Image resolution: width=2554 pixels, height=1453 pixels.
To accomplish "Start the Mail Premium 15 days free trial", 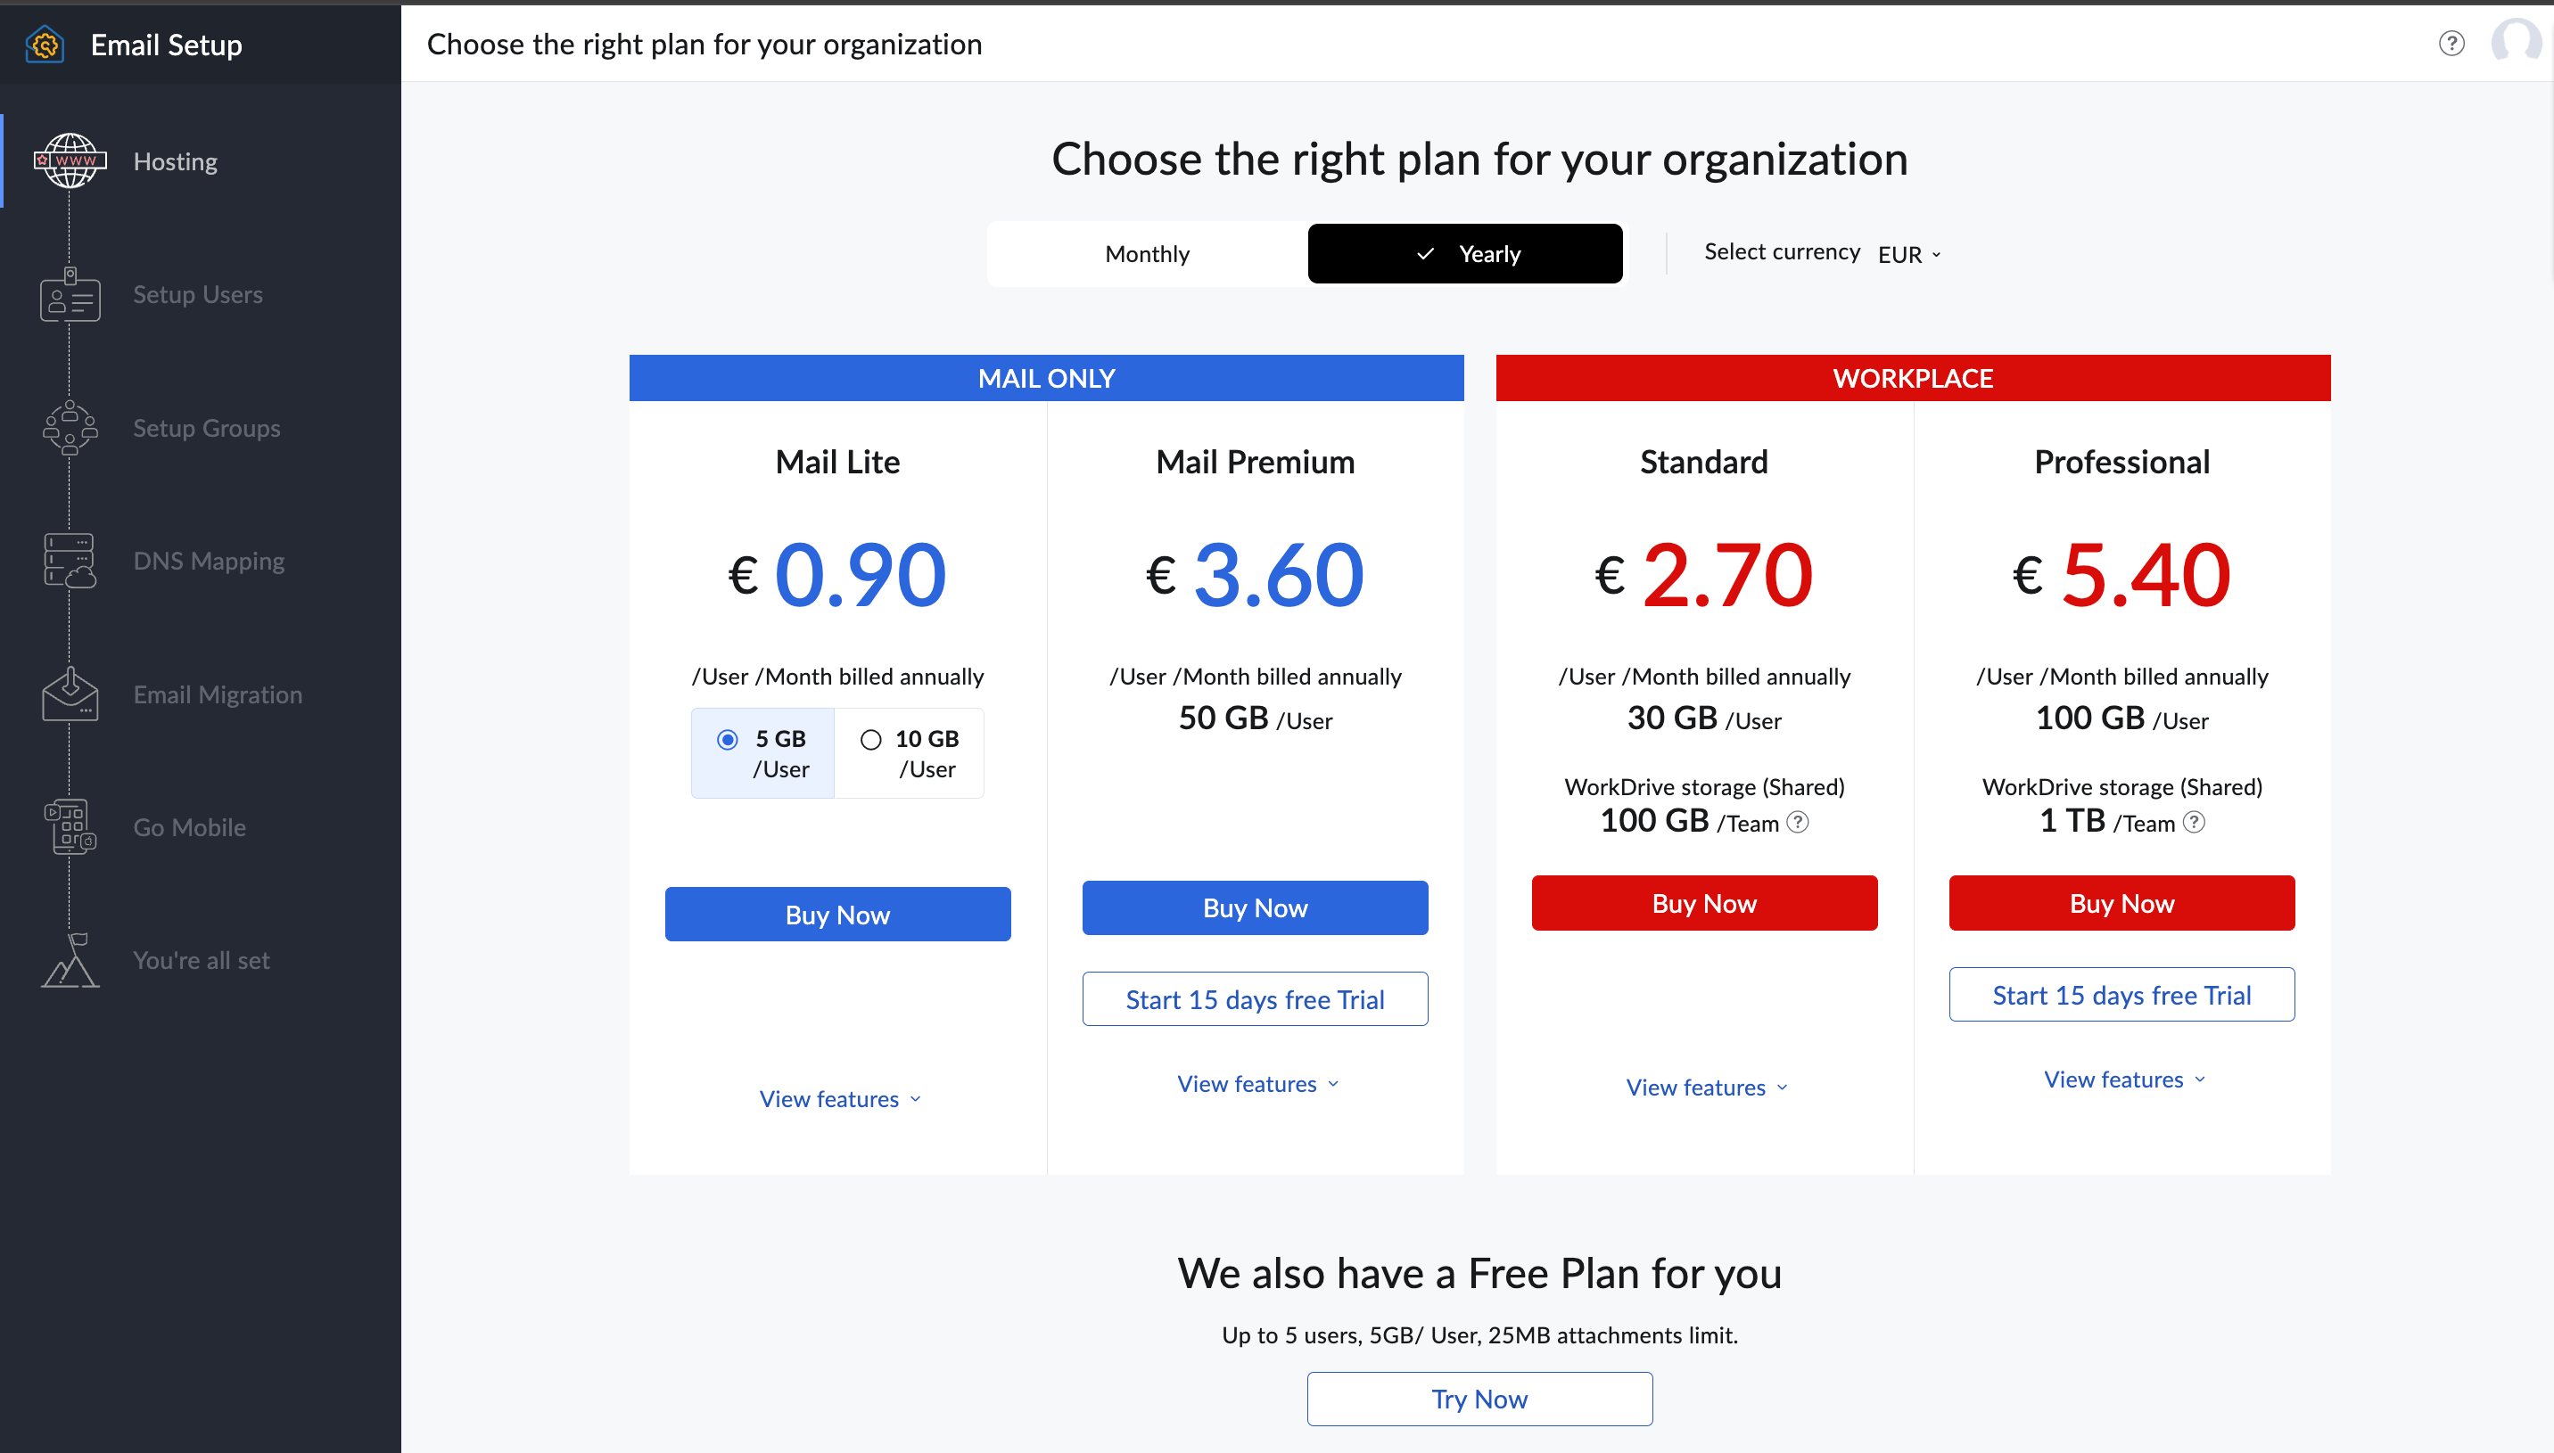I will click(x=1255, y=999).
